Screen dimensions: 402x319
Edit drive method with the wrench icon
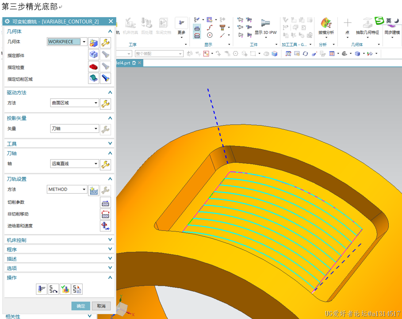pyautogui.click(x=105, y=104)
